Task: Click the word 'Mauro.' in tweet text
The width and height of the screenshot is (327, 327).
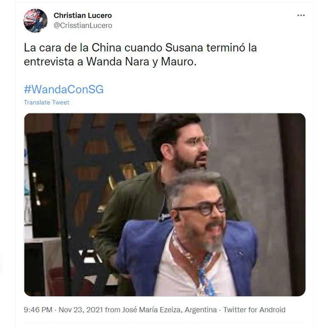Action: click(179, 62)
